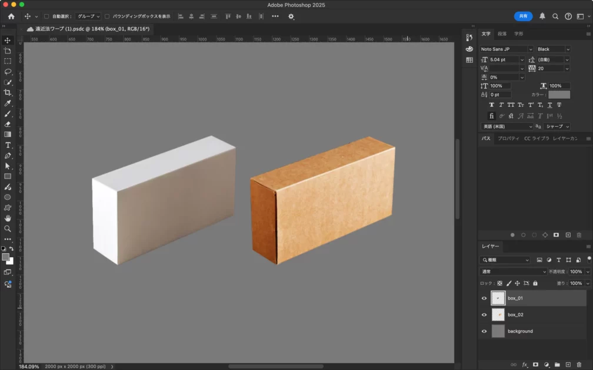Click the layer style fx icon
Viewport: 593px width, 370px height.
coord(525,365)
